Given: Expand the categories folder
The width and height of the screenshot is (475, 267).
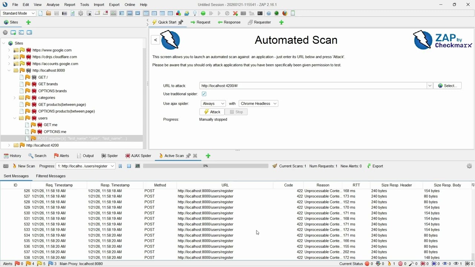Looking at the screenshot, I should pos(15,98).
